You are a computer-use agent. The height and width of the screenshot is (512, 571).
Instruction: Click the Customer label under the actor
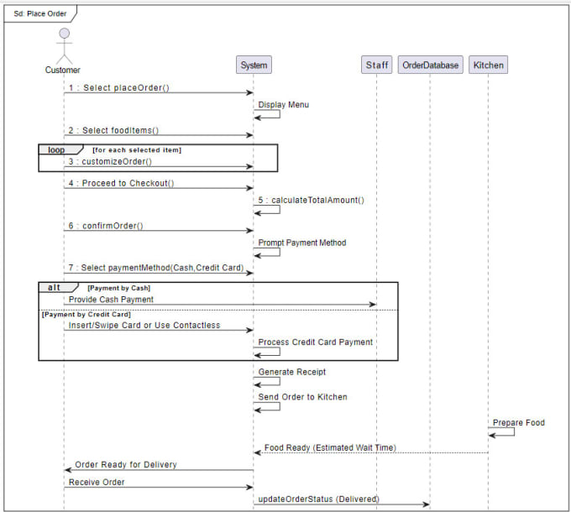(63, 70)
